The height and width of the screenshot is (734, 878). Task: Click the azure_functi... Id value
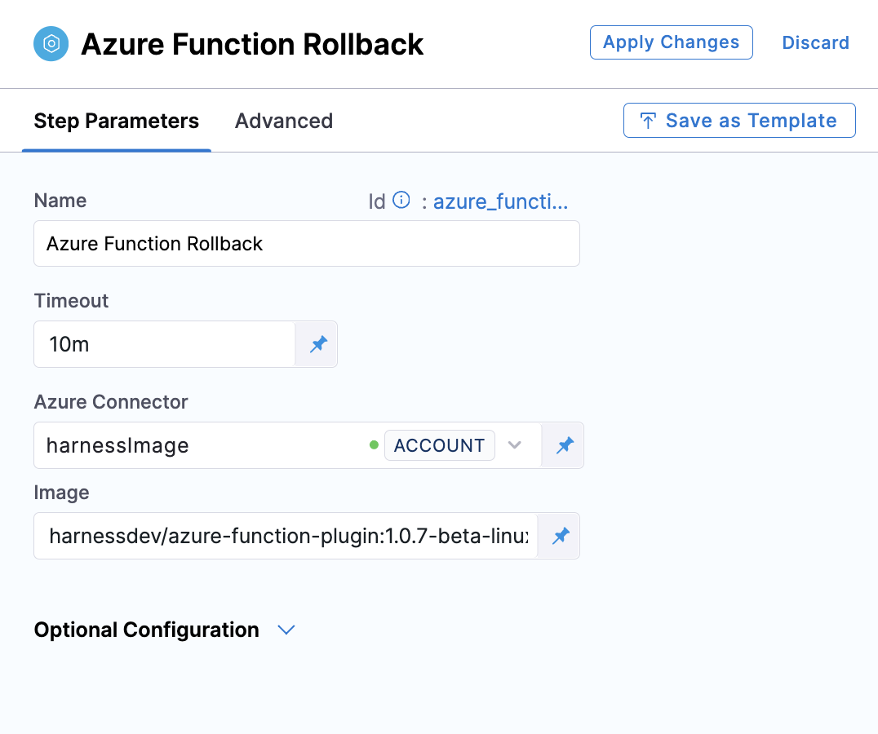pos(500,201)
